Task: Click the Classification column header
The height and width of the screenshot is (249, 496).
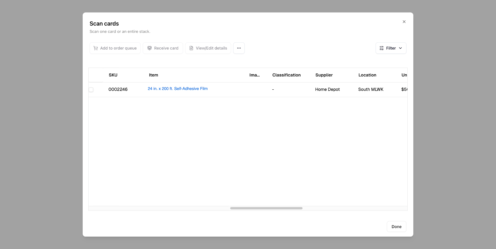Action: [286, 75]
